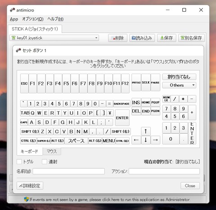Click the 削除 (delete) profile button
Viewport: 216px width, 210px height.
tap(117, 38)
